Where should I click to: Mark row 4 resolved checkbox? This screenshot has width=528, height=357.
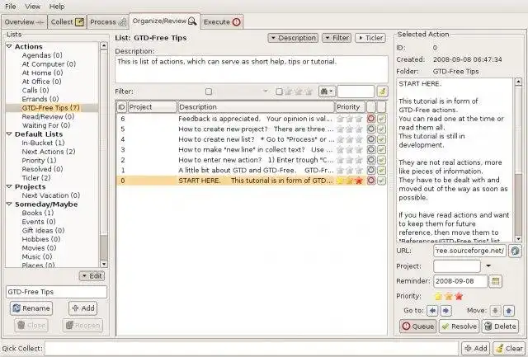coord(381,139)
